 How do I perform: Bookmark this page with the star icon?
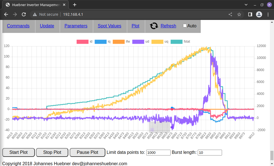[239, 14]
